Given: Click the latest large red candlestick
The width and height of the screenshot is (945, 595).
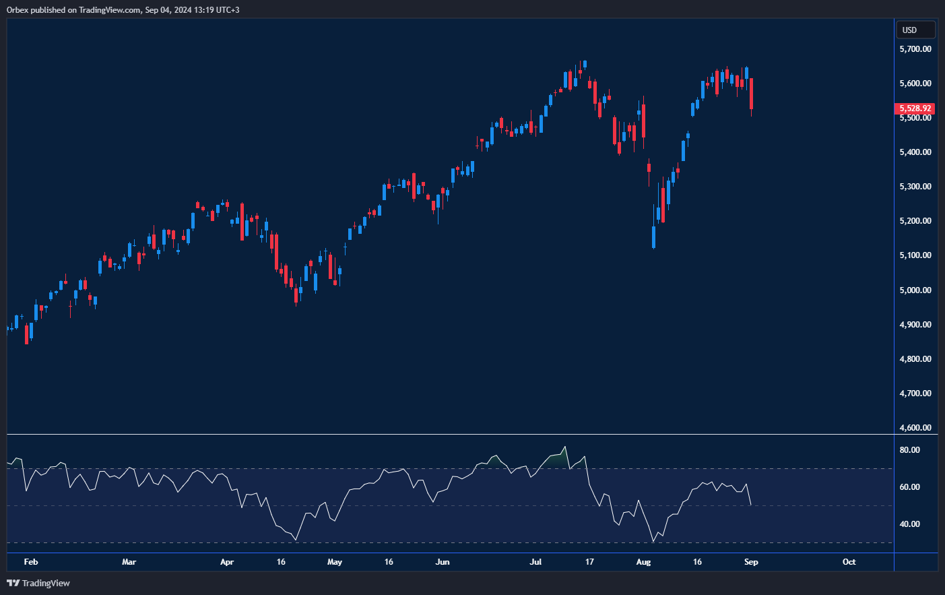Looking at the screenshot, I should click(751, 94).
